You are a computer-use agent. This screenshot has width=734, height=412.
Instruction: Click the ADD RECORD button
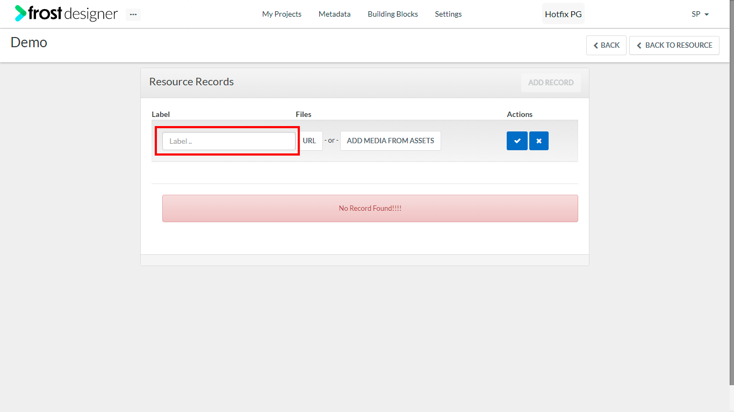[x=551, y=83]
